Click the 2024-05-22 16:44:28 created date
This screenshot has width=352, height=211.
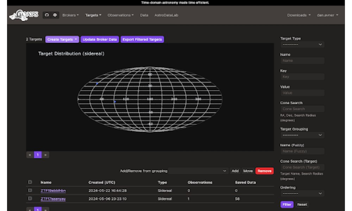pyautogui.click(x=107, y=191)
